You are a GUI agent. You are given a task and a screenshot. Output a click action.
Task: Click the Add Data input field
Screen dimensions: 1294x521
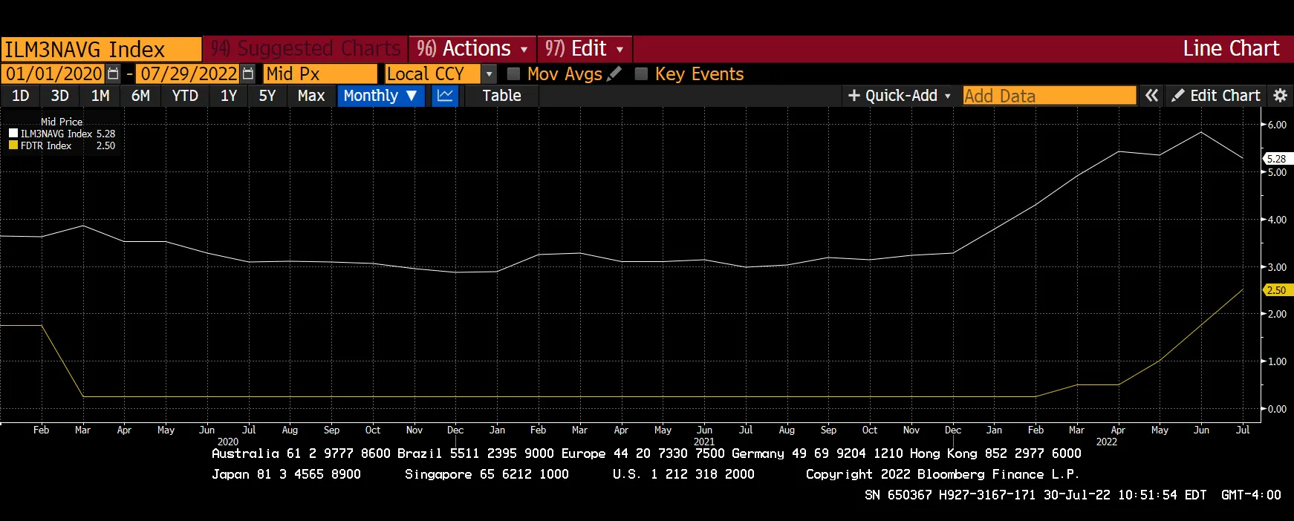tap(1050, 96)
